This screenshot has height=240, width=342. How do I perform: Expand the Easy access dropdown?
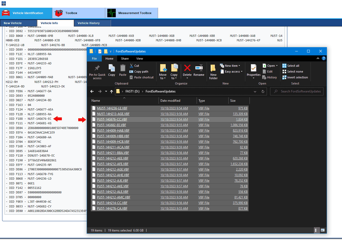point(231,71)
